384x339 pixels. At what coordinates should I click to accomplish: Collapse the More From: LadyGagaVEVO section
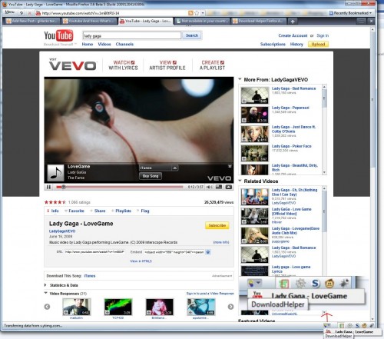click(x=240, y=79)
